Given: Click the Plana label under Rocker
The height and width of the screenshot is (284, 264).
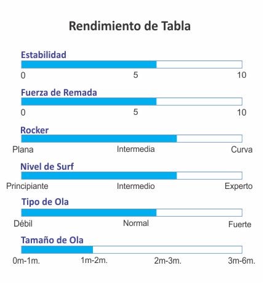Looking at the screenshot, I should point(23,149).
